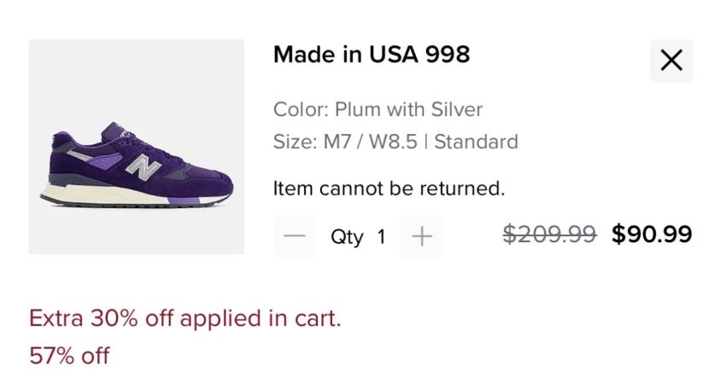Click the 'Size:' field label
Image resolution: width=726 pixels, height=389 pixels.
tap(295, 142)
